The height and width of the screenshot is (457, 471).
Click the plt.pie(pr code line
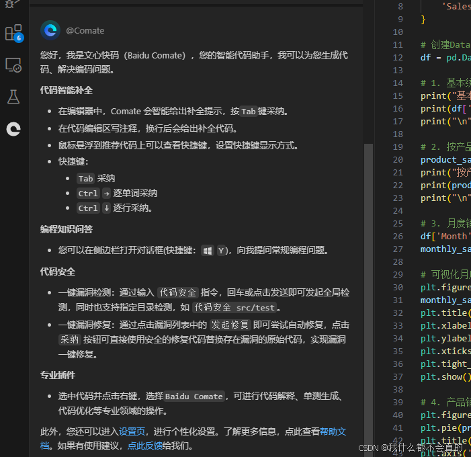click(x=445, y=428)
